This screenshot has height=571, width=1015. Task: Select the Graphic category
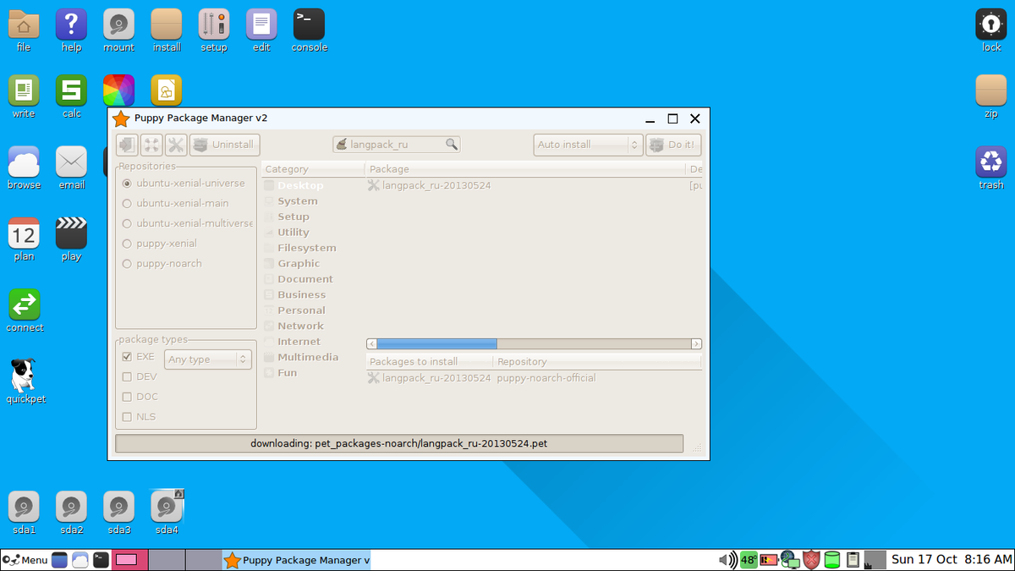point(299,264)
